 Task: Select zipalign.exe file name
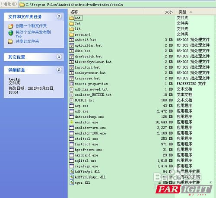(86, 166)
